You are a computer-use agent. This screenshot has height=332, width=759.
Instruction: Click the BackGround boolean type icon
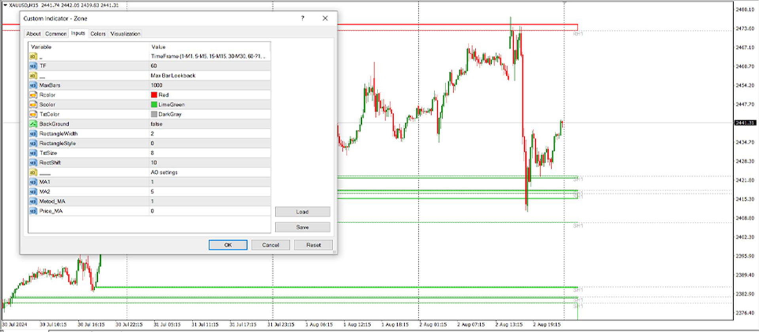pos(33,124)
